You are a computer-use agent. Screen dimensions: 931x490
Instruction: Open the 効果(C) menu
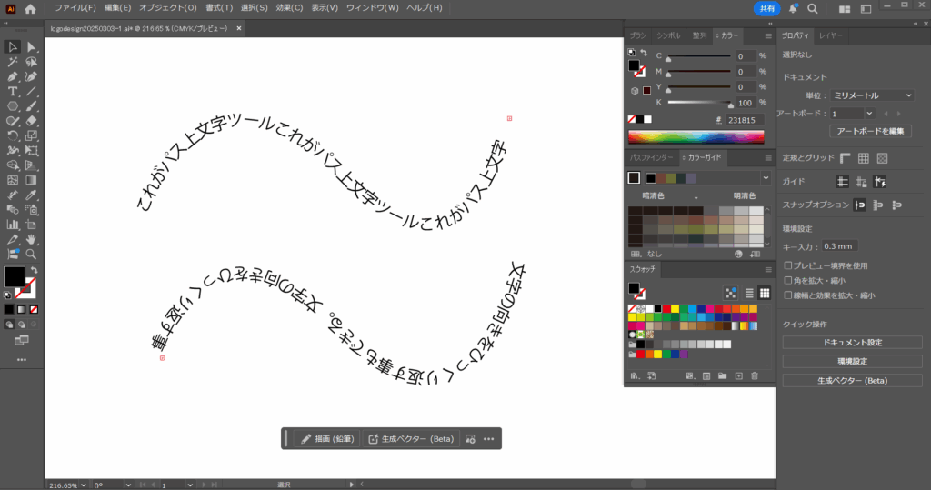click(x=290, y=8)
